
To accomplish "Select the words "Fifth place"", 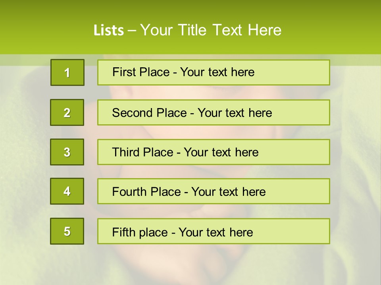I will click(x=140, y=232).
